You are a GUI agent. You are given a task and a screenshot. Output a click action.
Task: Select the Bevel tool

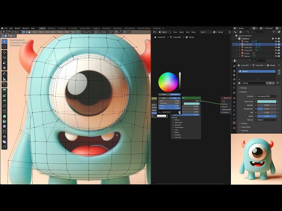[x=4, y=101]
